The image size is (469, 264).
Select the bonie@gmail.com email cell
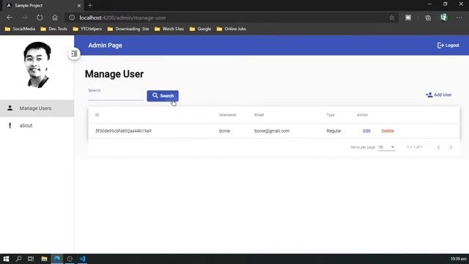pos(272,131)
